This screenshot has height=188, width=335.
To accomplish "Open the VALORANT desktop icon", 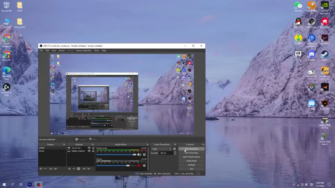I will click(x=325, y=39).
